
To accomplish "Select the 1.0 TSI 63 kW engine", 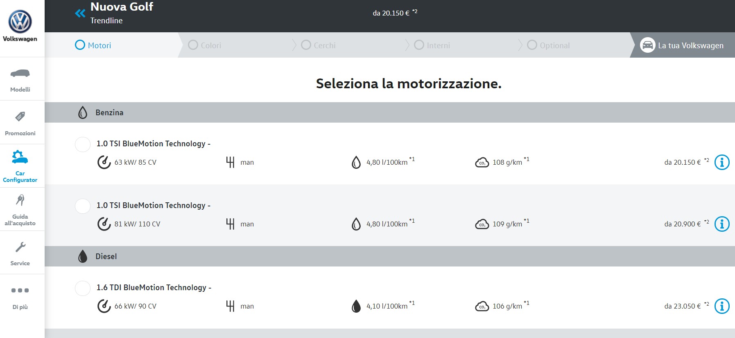I will click(x=83, y=144).
